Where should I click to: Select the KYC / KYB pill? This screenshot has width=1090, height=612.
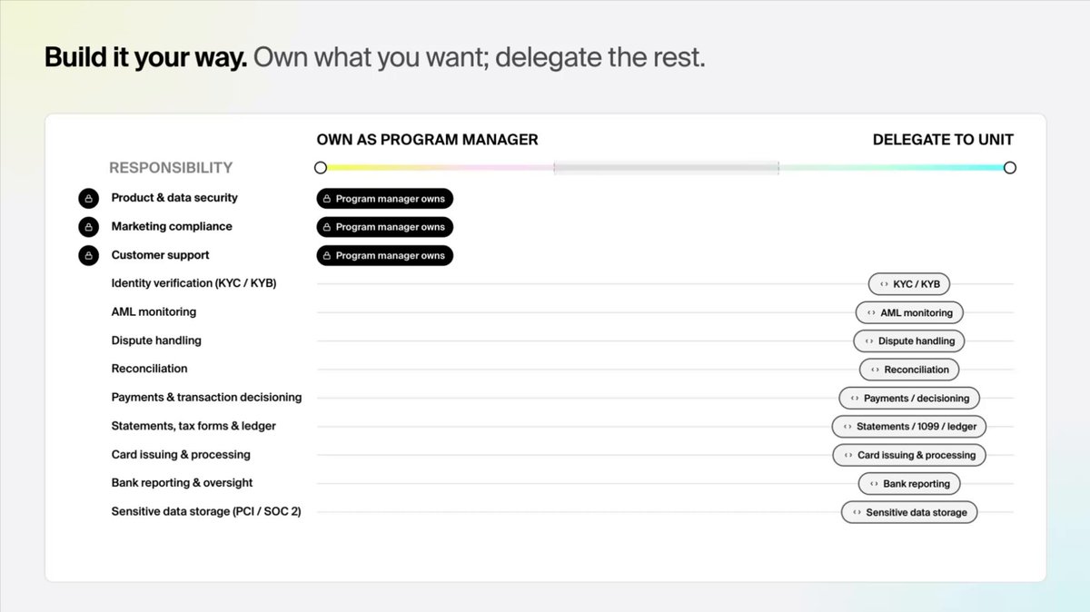click(x=909, y=284)
